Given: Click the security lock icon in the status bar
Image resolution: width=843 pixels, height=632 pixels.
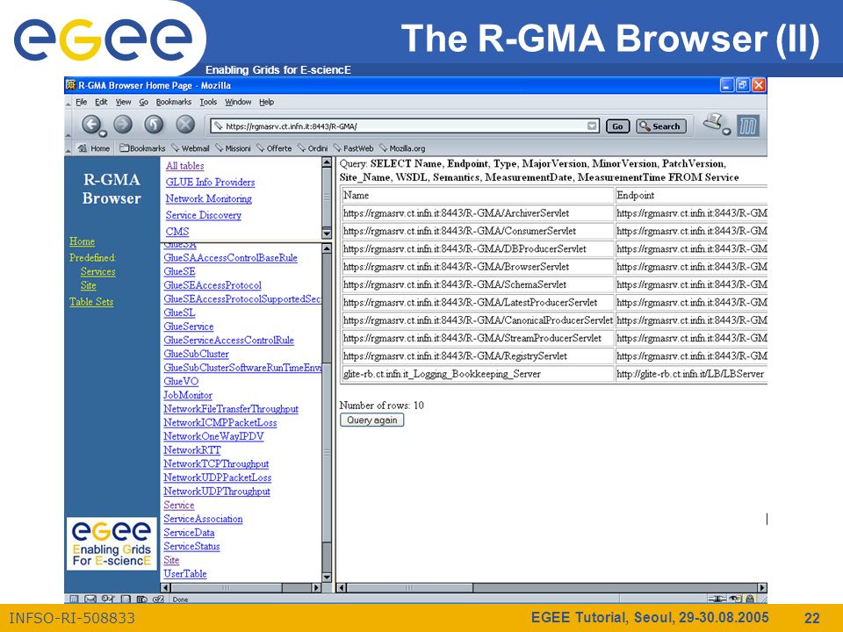Looking at the screenshot, I should point(750,599).
